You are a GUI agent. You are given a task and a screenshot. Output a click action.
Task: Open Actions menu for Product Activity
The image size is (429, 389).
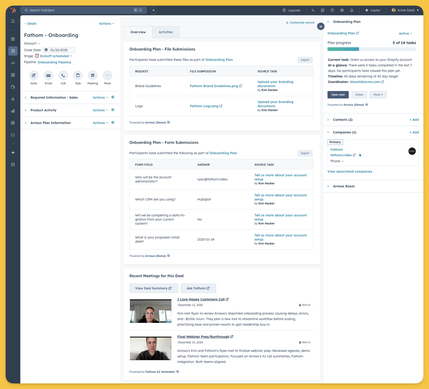pos(100,110)
